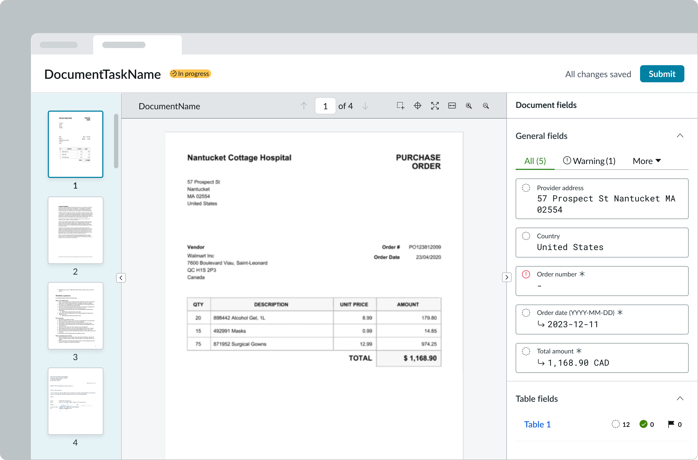Click the fit-to-width icon
Screen dimensions: 698x460
click(x=452, y=106)
